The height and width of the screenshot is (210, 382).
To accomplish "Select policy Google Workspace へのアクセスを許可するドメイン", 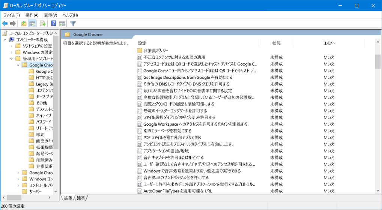I will [x=196, y=124].
